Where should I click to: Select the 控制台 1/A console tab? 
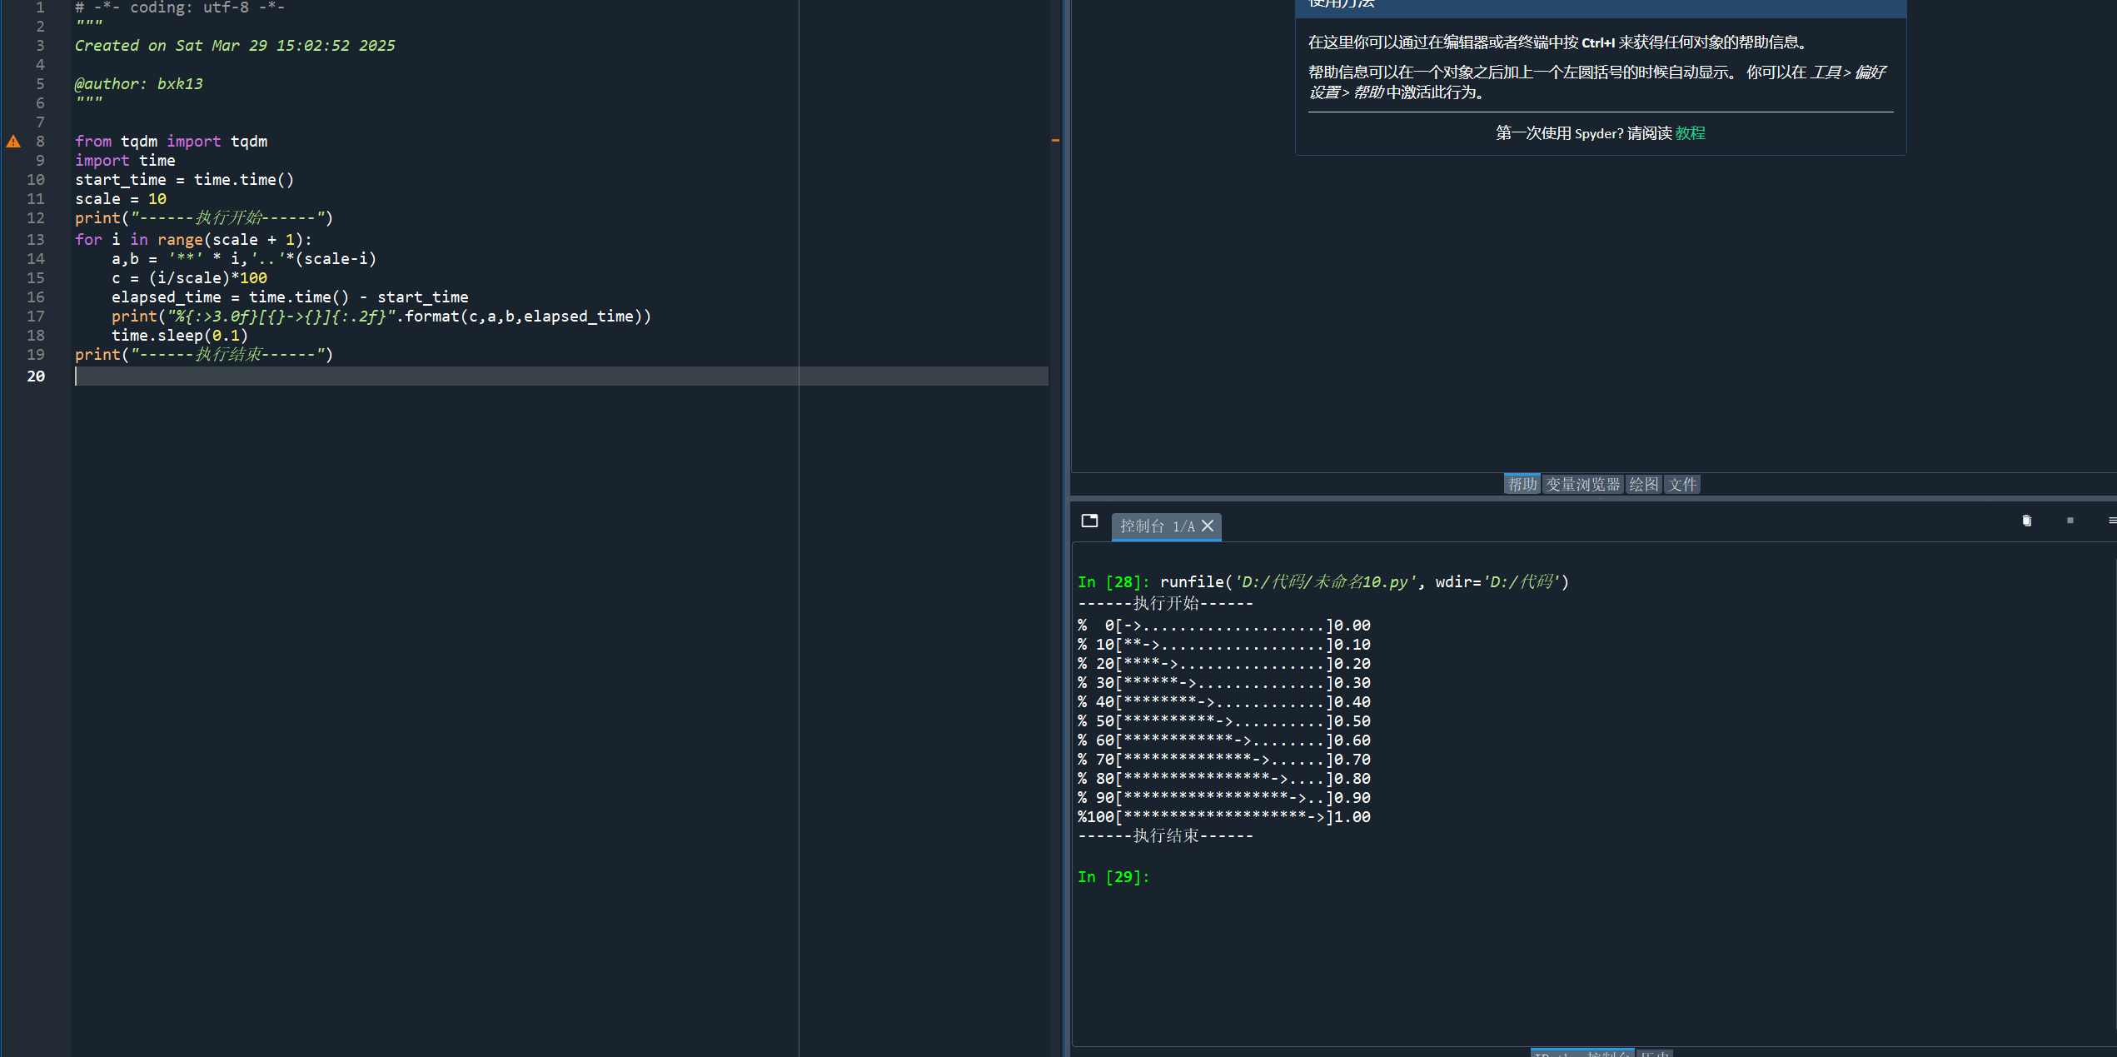(1157, 526)
